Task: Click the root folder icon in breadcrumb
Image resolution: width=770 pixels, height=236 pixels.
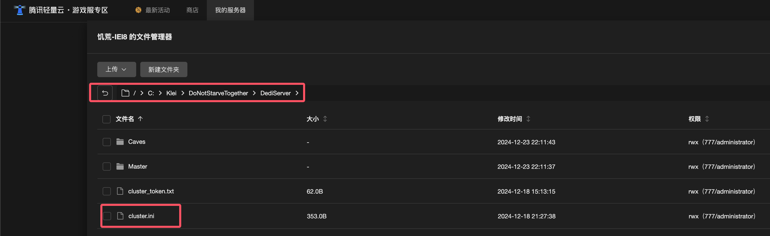Action: (125, 93)
